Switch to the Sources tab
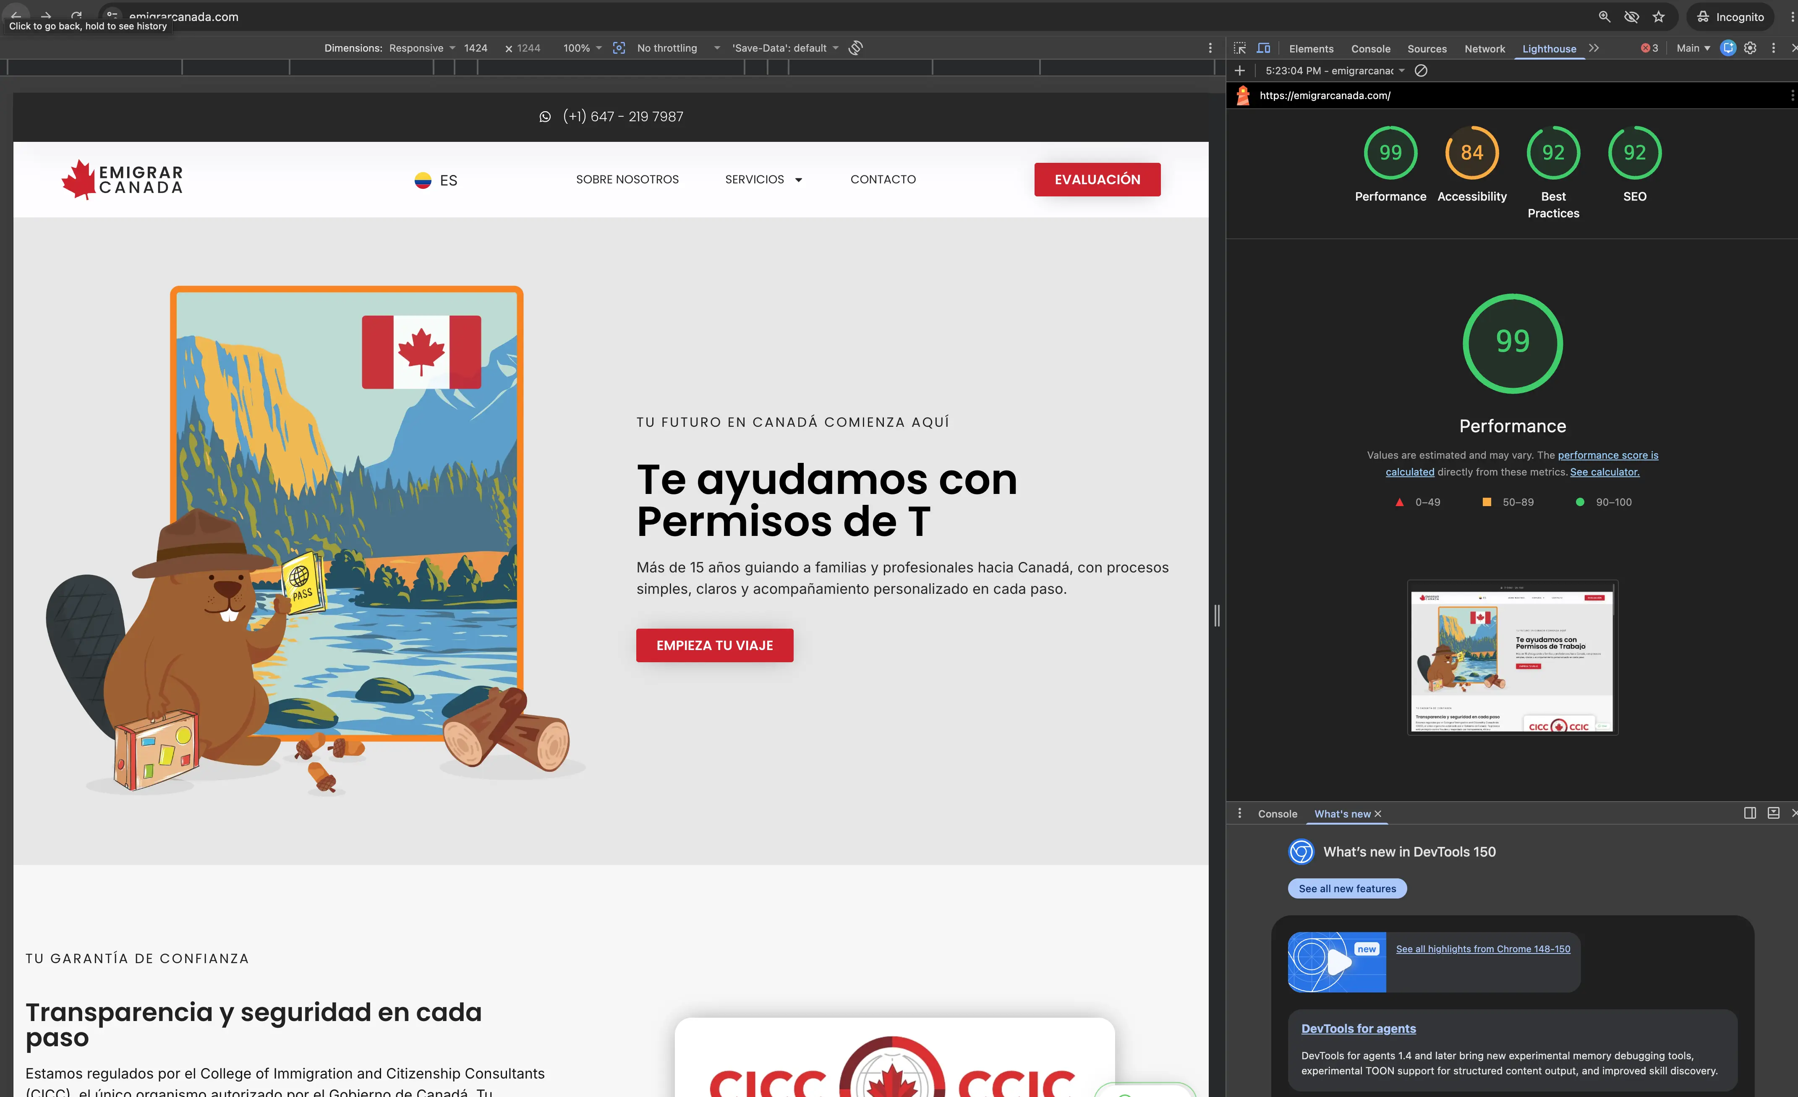 [x=1427, y=49]
